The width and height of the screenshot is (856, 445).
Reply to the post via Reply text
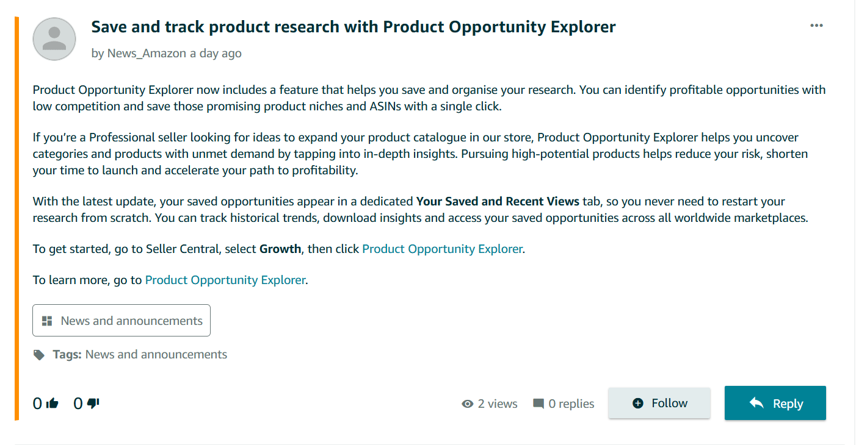788,404
